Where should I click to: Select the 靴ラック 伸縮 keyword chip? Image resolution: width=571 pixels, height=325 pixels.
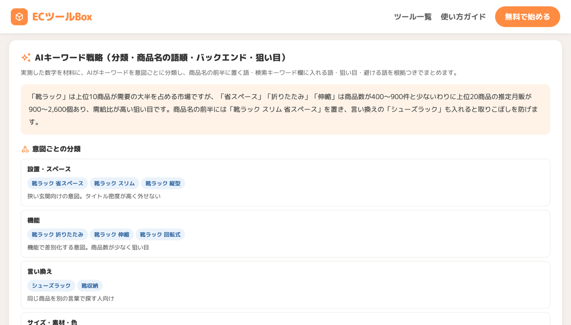pos(112,235)
